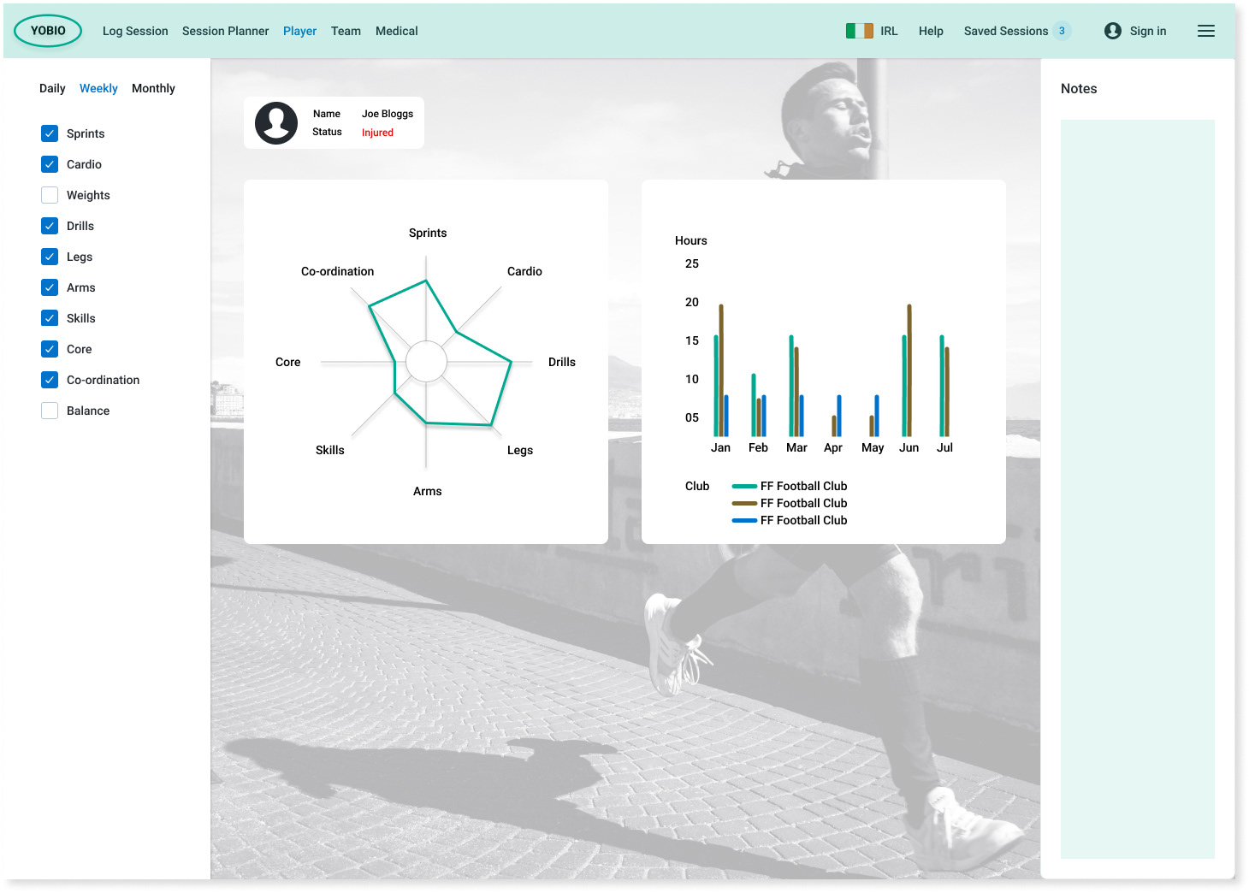This screenshot has width=1249, height=893.
Task: Click the Apr label on bar chart
Action: pos(833,447)
